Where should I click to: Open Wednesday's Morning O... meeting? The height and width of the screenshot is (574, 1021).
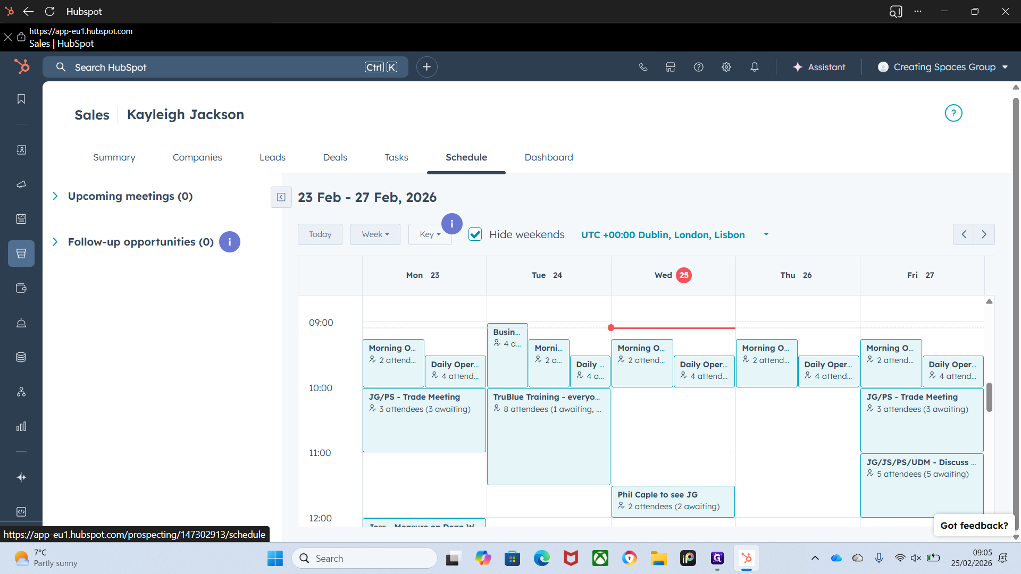point(642,363)
